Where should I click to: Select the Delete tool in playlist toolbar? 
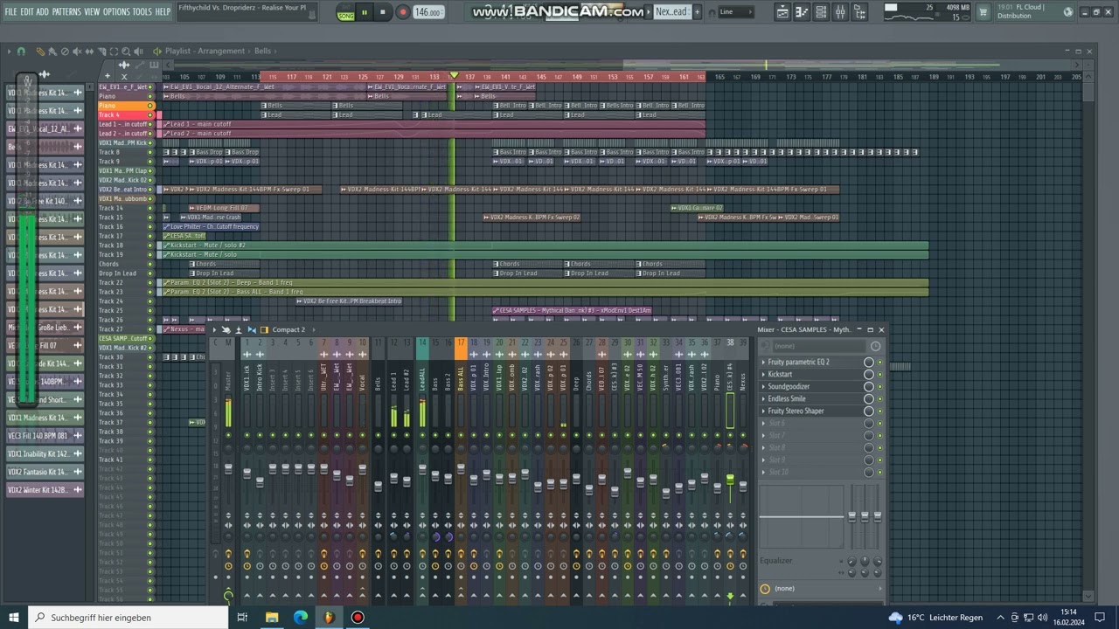65,52
